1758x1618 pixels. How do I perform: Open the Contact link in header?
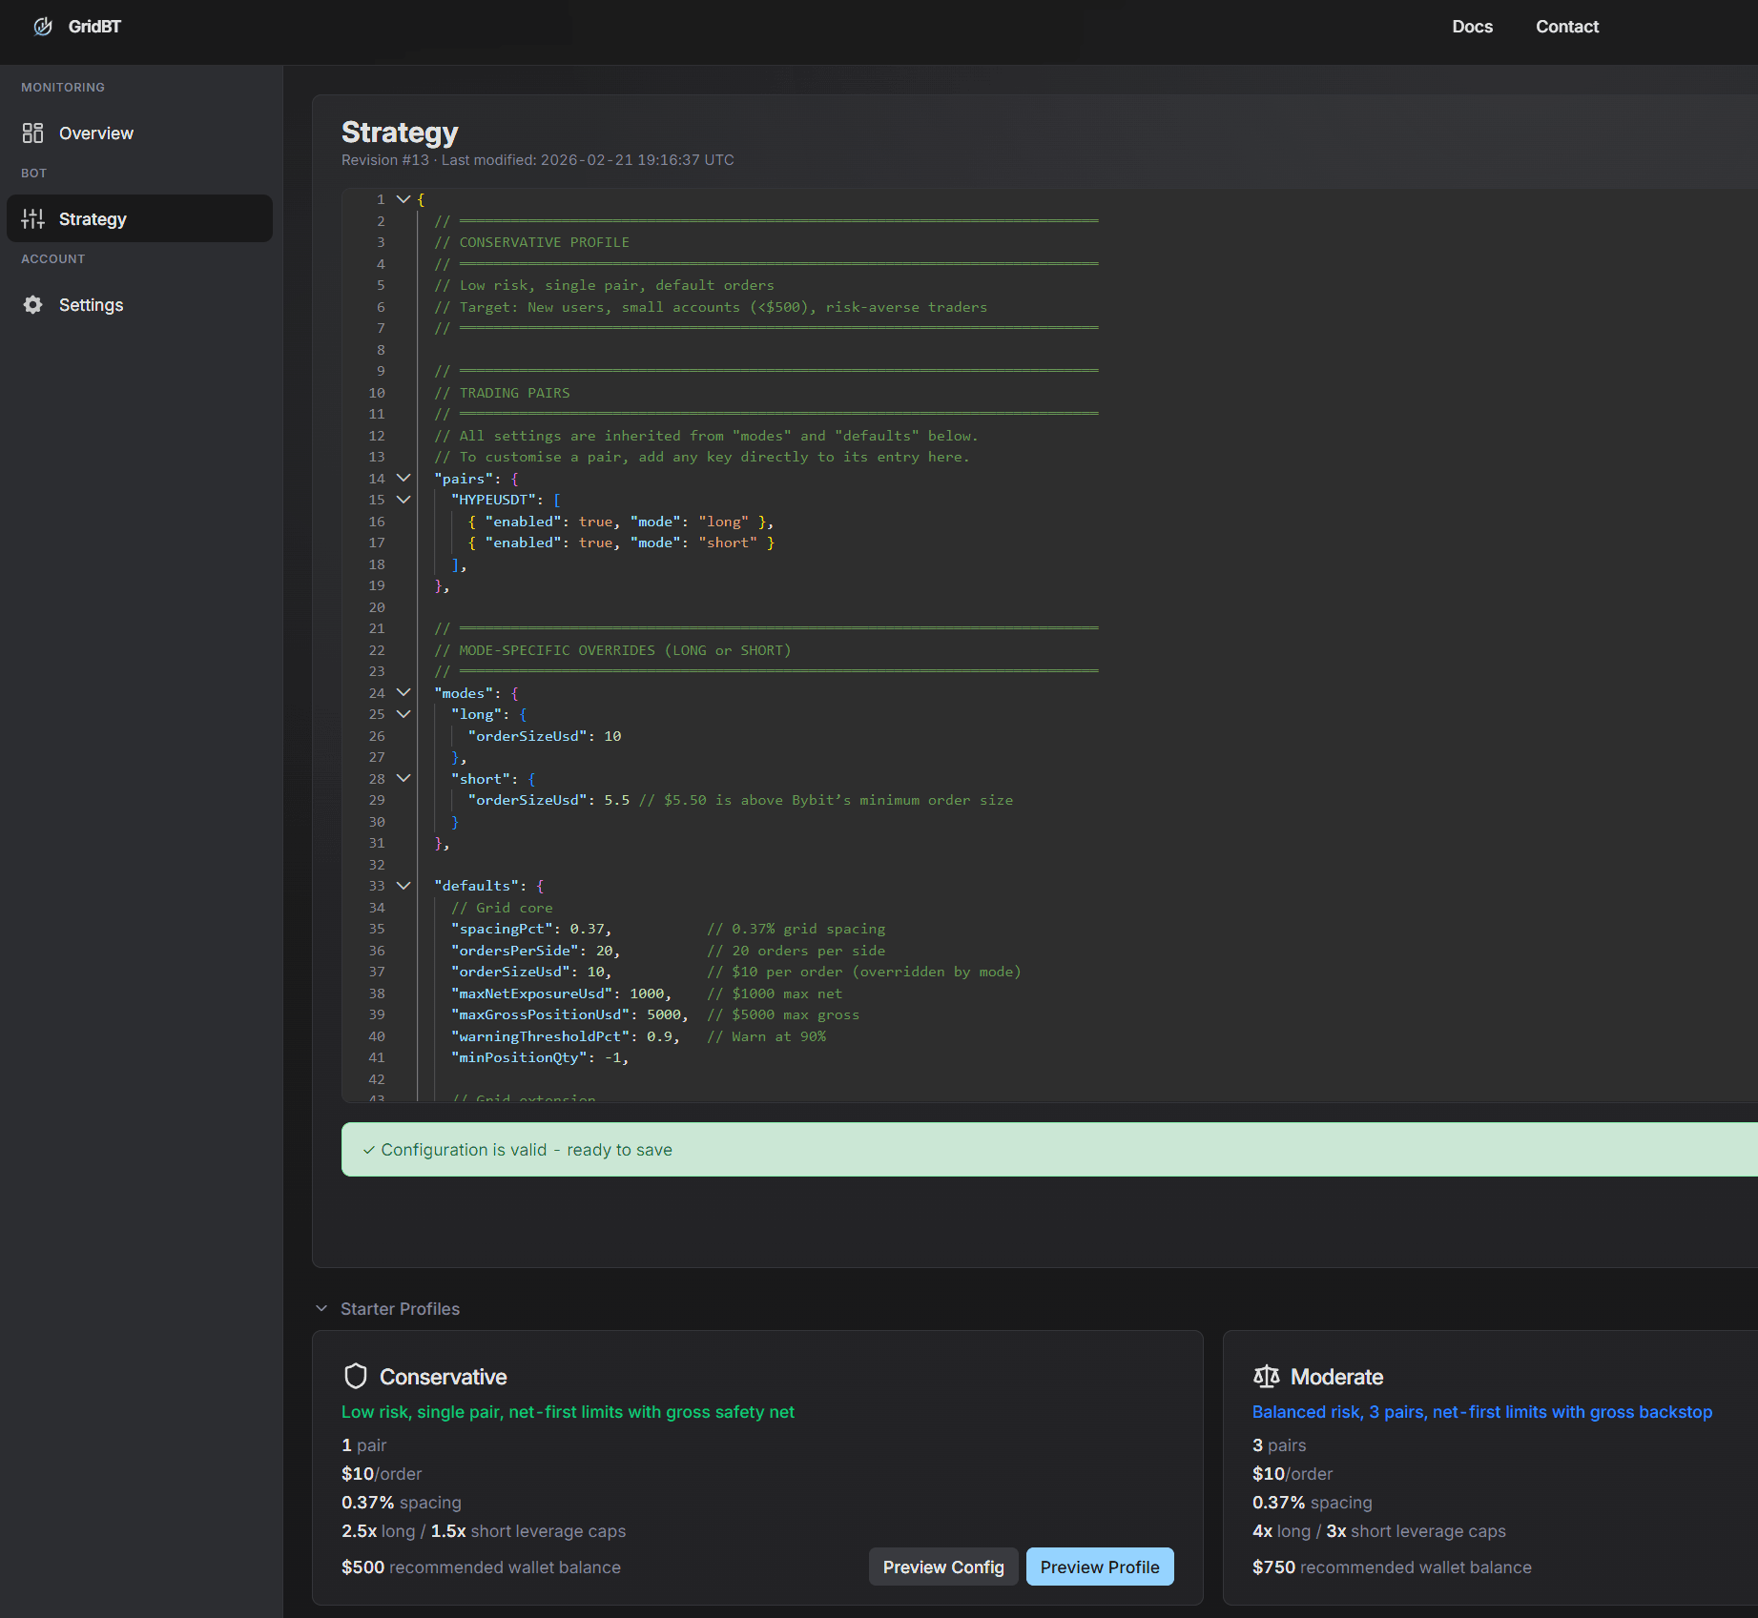(x=1566, y=27)
